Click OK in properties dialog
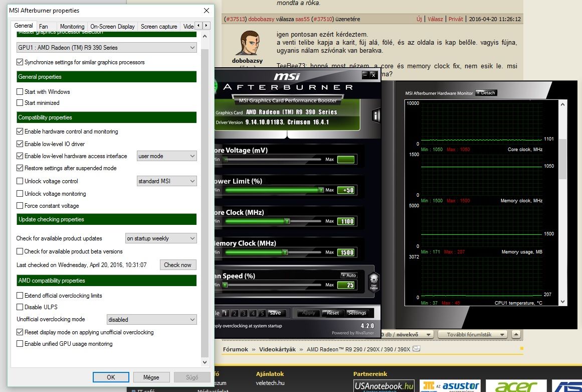This screenshot has height=392, width=582. [x=111, y=377]
